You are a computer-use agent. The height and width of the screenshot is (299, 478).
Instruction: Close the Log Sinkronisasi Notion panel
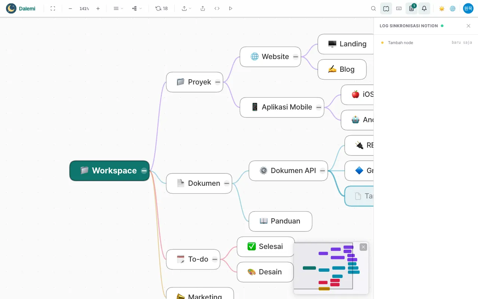tap(468, 26)
